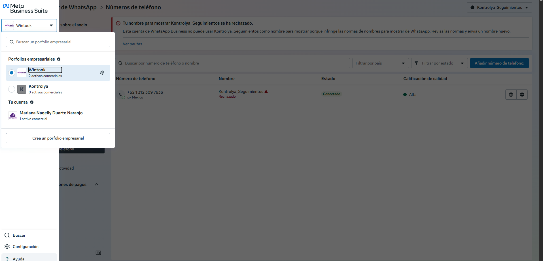Screen dimensions: 543x261
Task: Open Buscar in the sidebar
Action: pos(19,235)
